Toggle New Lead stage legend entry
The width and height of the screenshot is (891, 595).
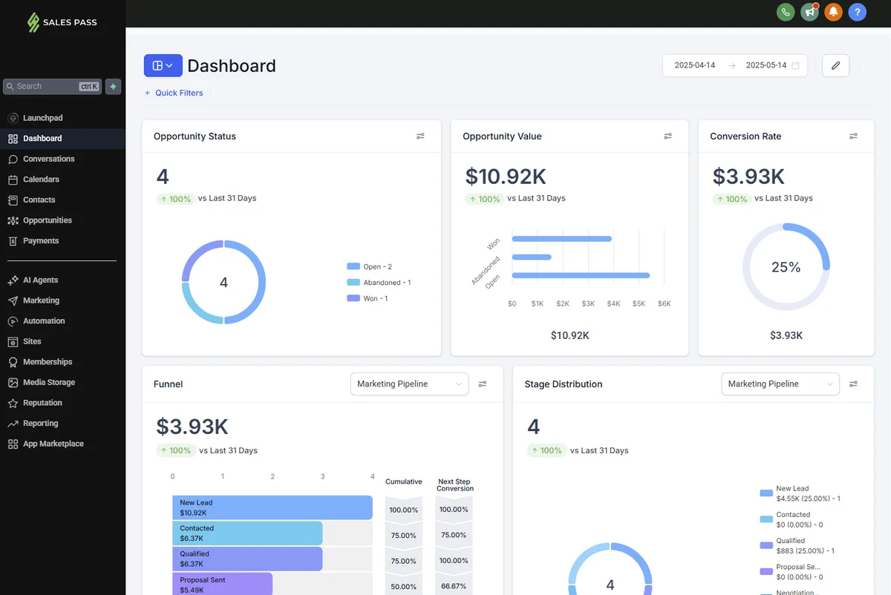pyautogui.click(x=800, y=493)
